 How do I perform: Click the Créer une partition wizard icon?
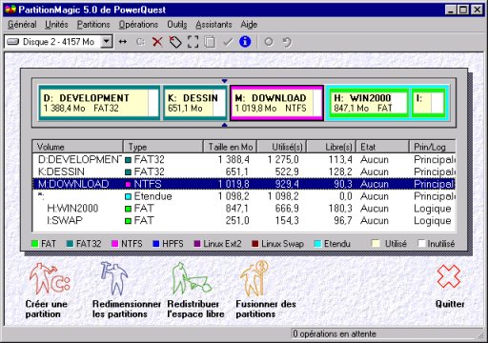(x=50, y=278)
